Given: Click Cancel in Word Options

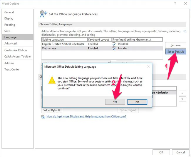Looking at the screenshot, I should 180,152.
